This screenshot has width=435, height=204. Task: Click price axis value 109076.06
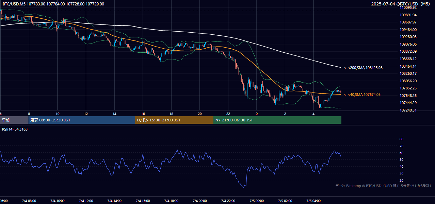pos(408,44)
